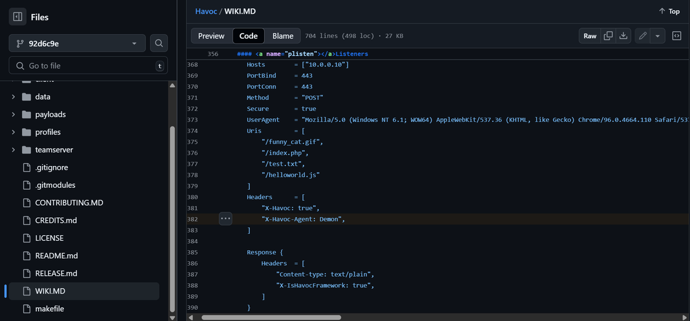Select the Code view tab
The width and height of the screenshot is (690, 321).
point(249,36)
